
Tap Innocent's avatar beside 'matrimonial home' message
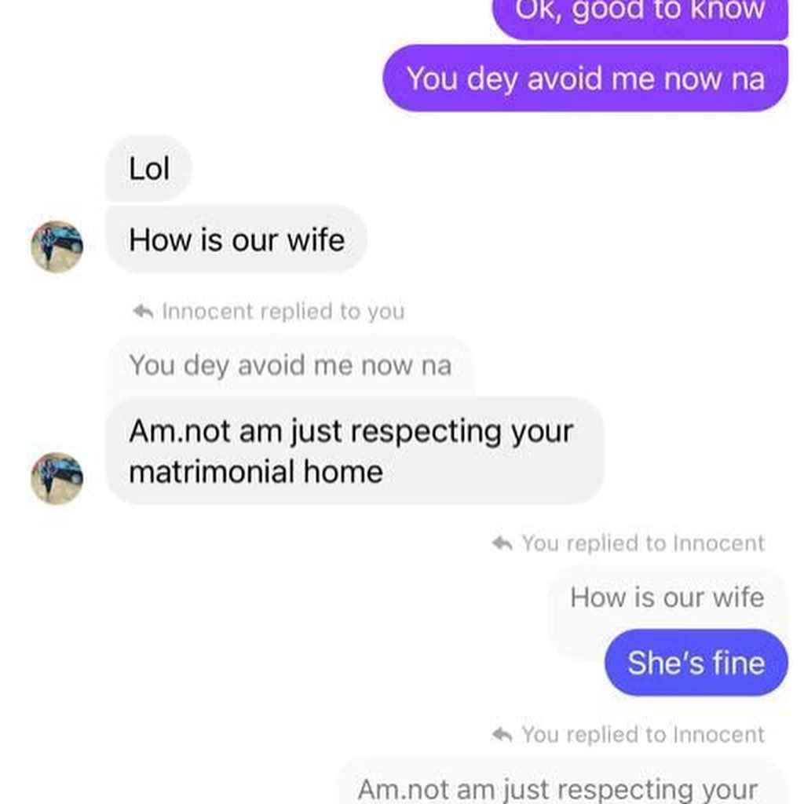pyautogui.click(x=57, y=478)
